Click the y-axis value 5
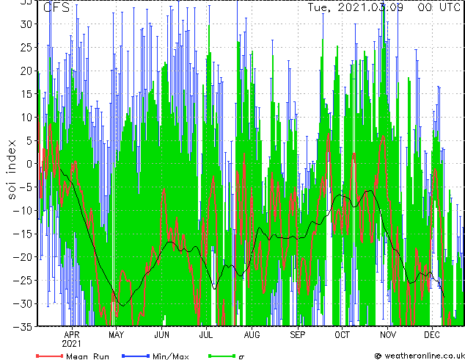Image resolution: width=465 pixels, height=360 pixels. [30, 140]
